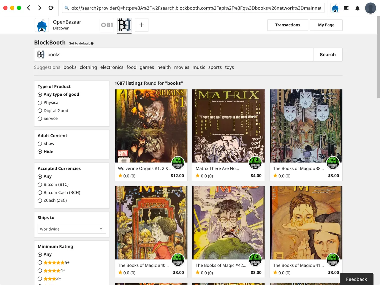Click vendor badge on Books of Magic #40

click(178, 259)
